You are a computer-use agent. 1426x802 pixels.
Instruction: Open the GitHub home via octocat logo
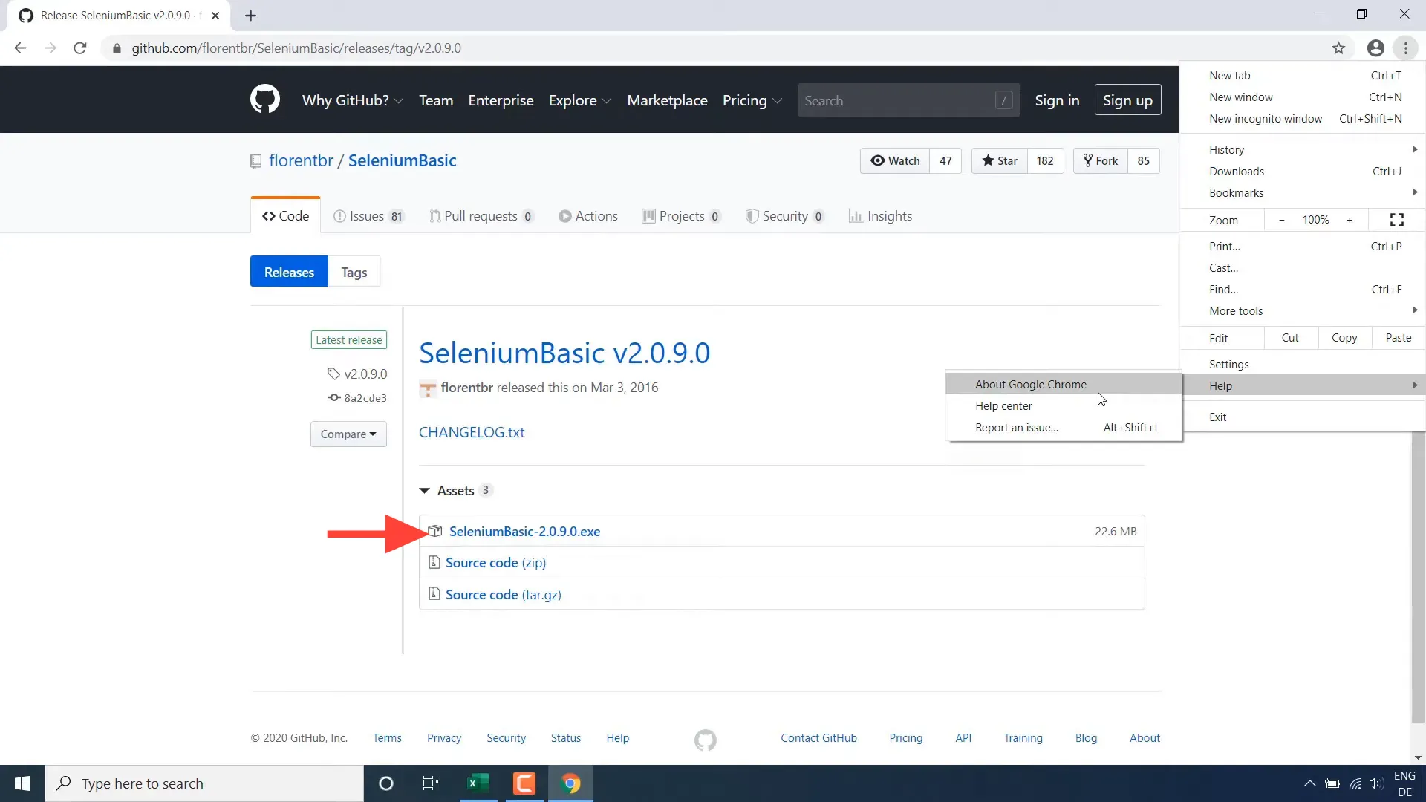coord(265,99)
